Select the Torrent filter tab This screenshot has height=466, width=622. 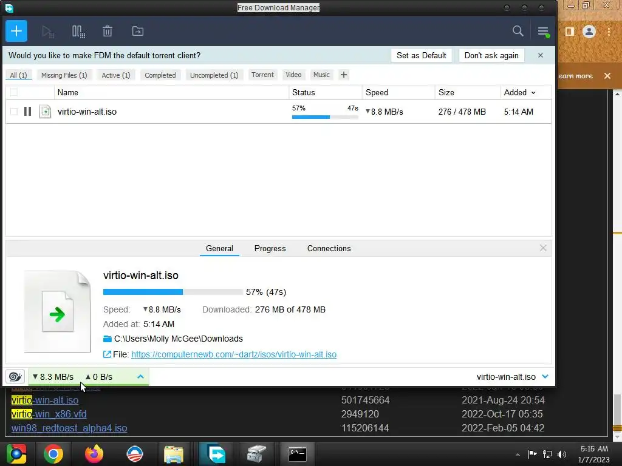(x=262, y=75)
